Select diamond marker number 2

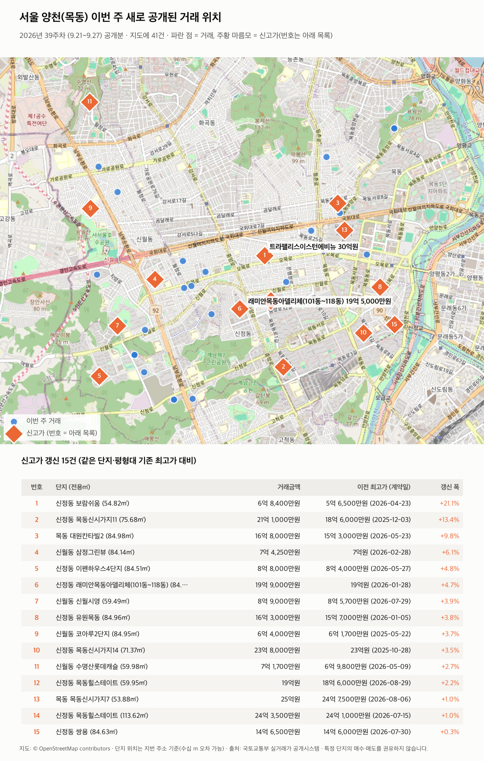283,367
